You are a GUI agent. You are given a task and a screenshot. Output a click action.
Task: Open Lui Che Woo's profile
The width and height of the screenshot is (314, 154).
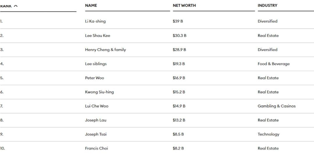point(97,106)
